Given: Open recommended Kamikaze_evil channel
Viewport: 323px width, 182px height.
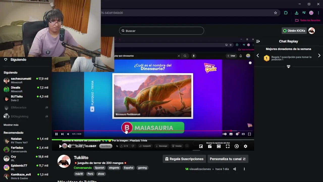Looking at the screenshot, I should click(x=26, y=176).
